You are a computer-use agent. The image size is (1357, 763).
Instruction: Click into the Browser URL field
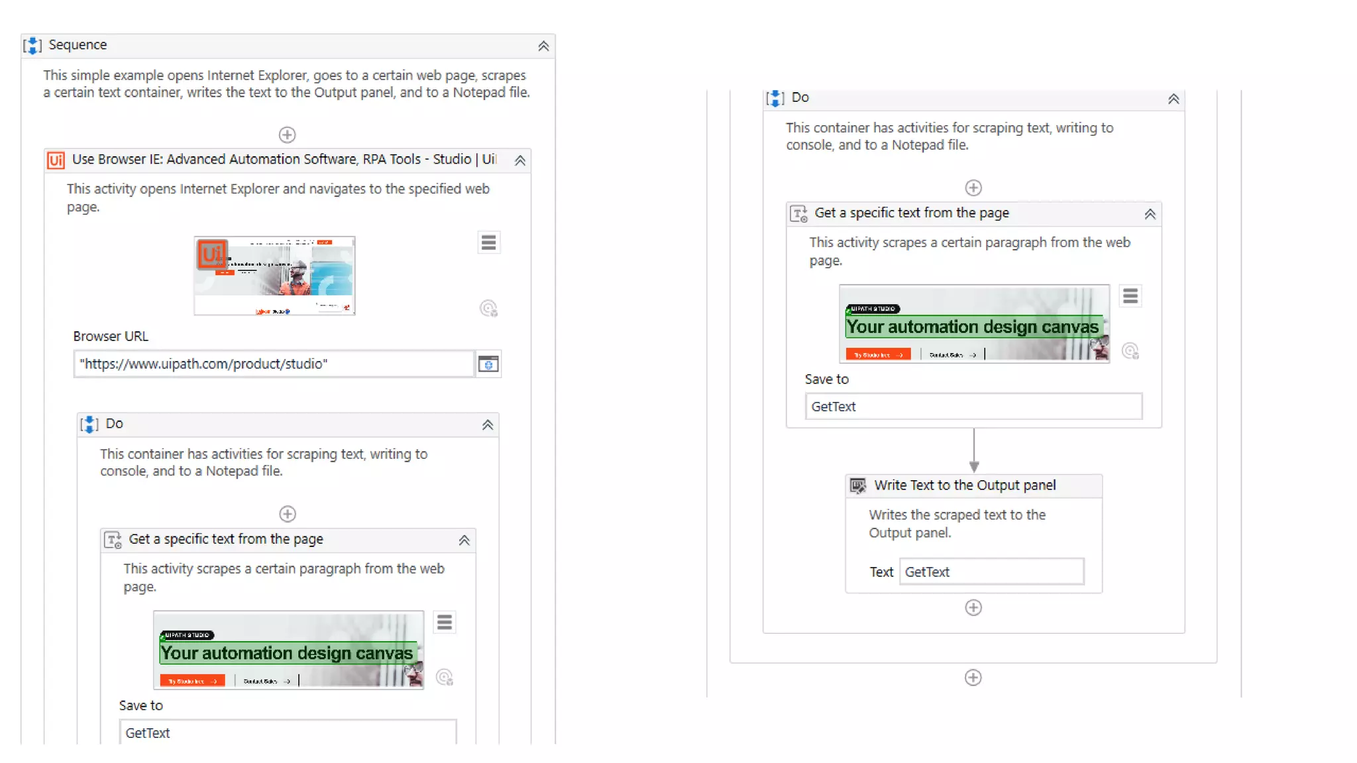(x=274, y=364)
